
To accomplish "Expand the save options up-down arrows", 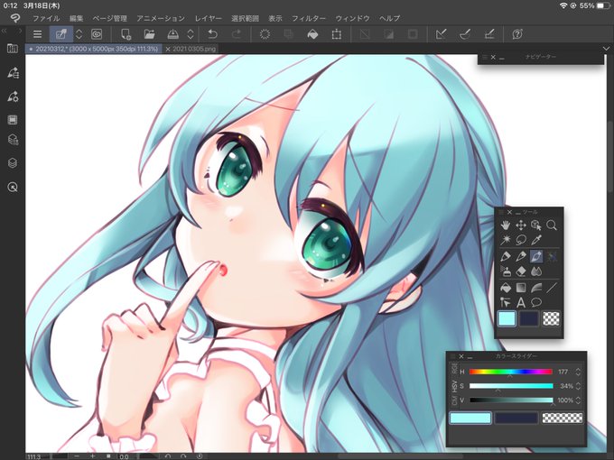I will (x=191, y=34).
